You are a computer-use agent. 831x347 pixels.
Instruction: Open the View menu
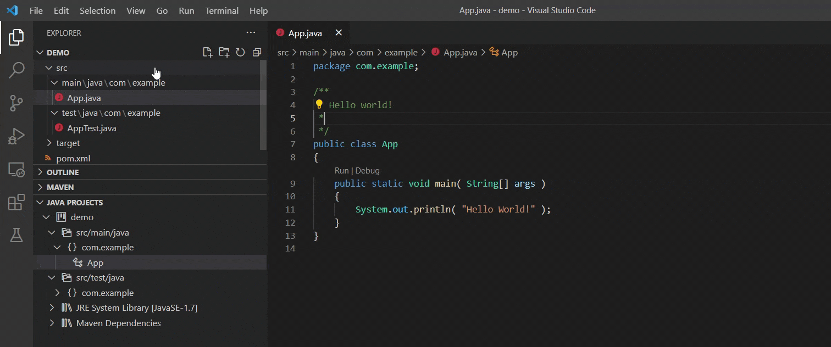[136, 10]
